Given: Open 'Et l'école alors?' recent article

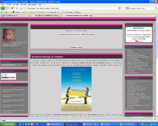Looking at the screenshot, I should (x=134, y=102).
